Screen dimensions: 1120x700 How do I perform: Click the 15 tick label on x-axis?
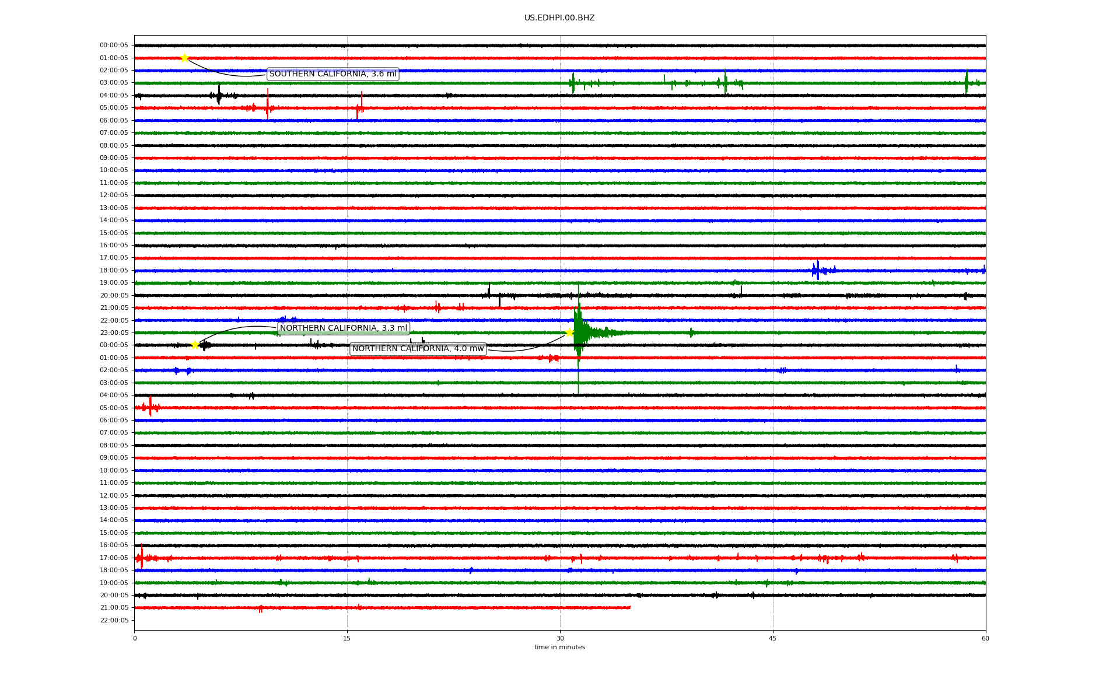coord(347,638)
